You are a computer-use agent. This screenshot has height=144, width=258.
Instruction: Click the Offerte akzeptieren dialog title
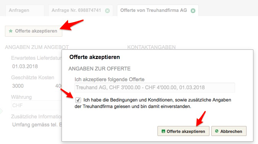[x=95, y=57]
